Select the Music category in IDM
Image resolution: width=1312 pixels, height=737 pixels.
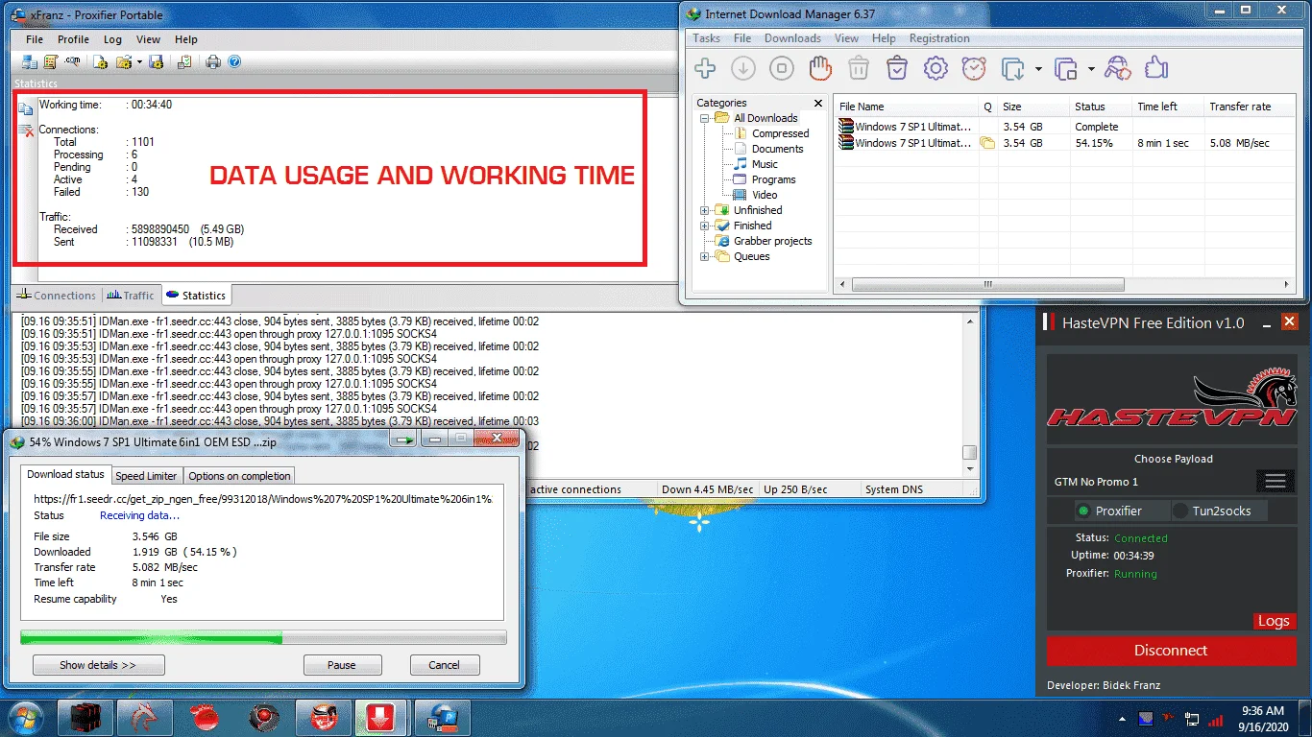(x=765, y=164)
